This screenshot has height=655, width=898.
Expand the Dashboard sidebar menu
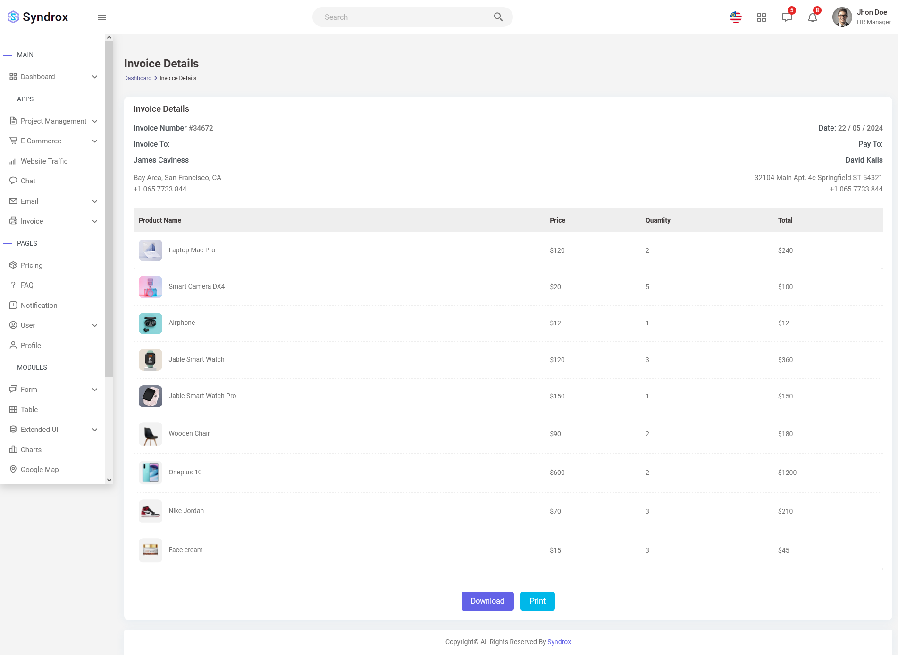[53, 77]
